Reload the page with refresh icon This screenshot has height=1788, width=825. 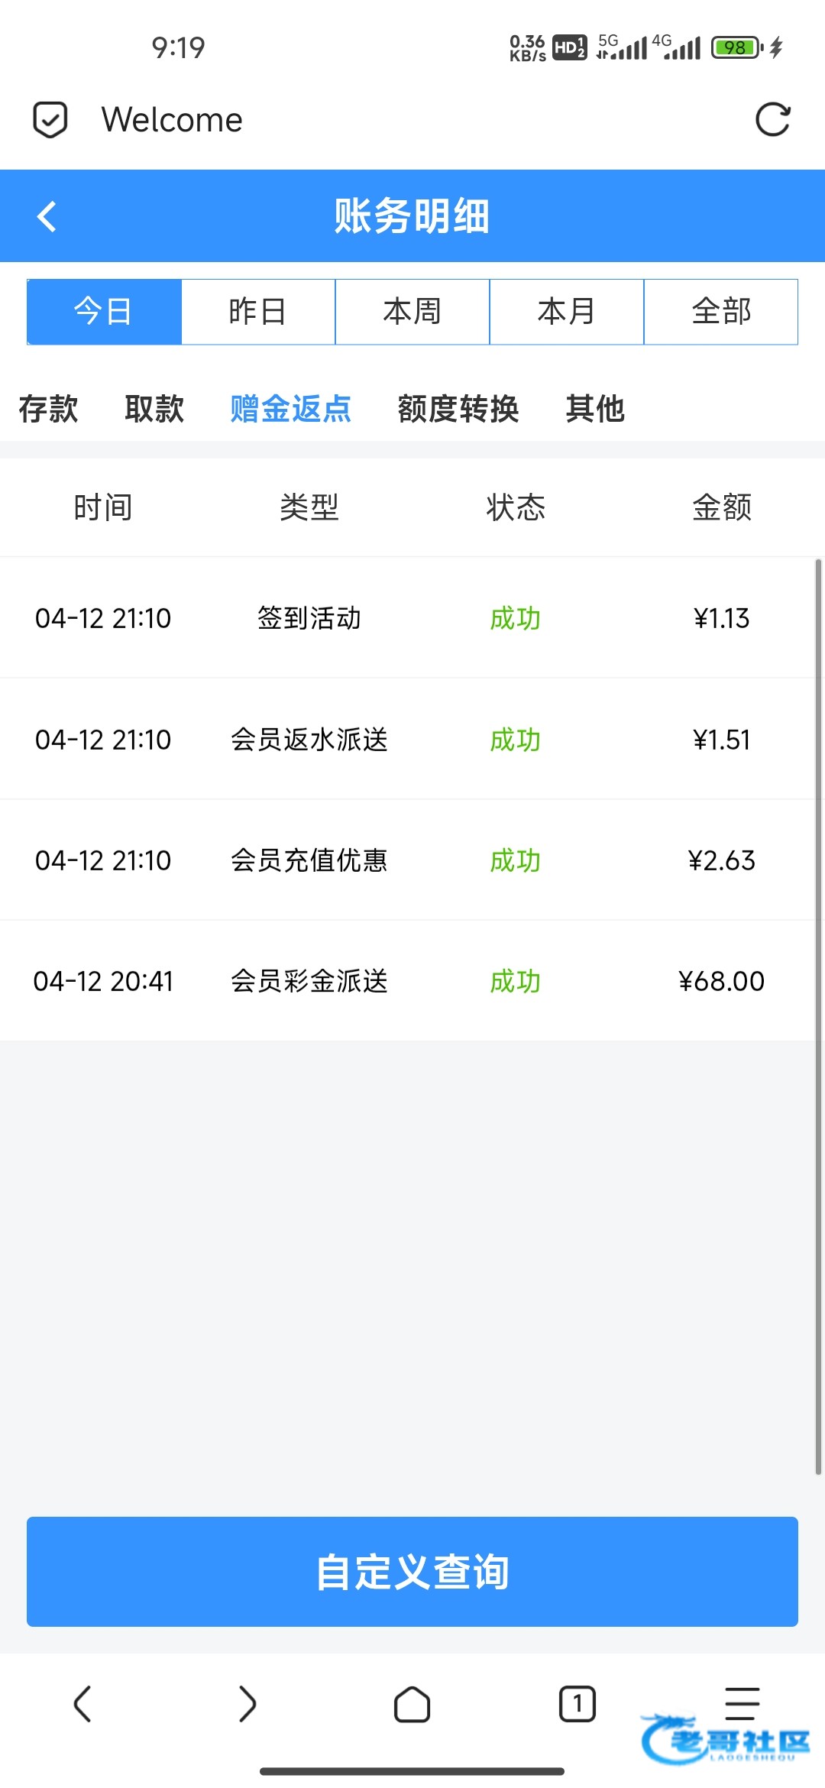(x=772, y=120)
